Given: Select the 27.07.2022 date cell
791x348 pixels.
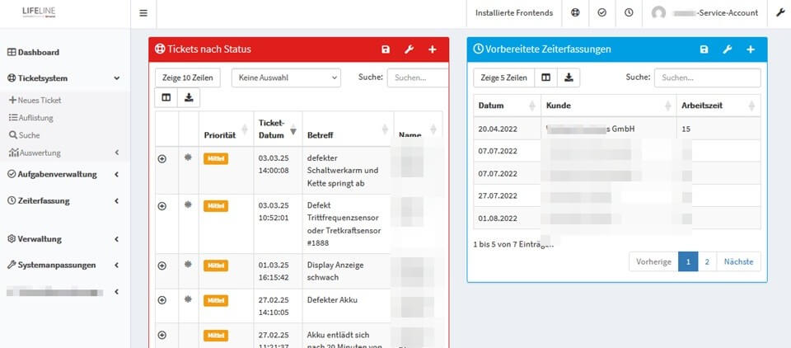Looking at the screenshot, I should [507, 195].
